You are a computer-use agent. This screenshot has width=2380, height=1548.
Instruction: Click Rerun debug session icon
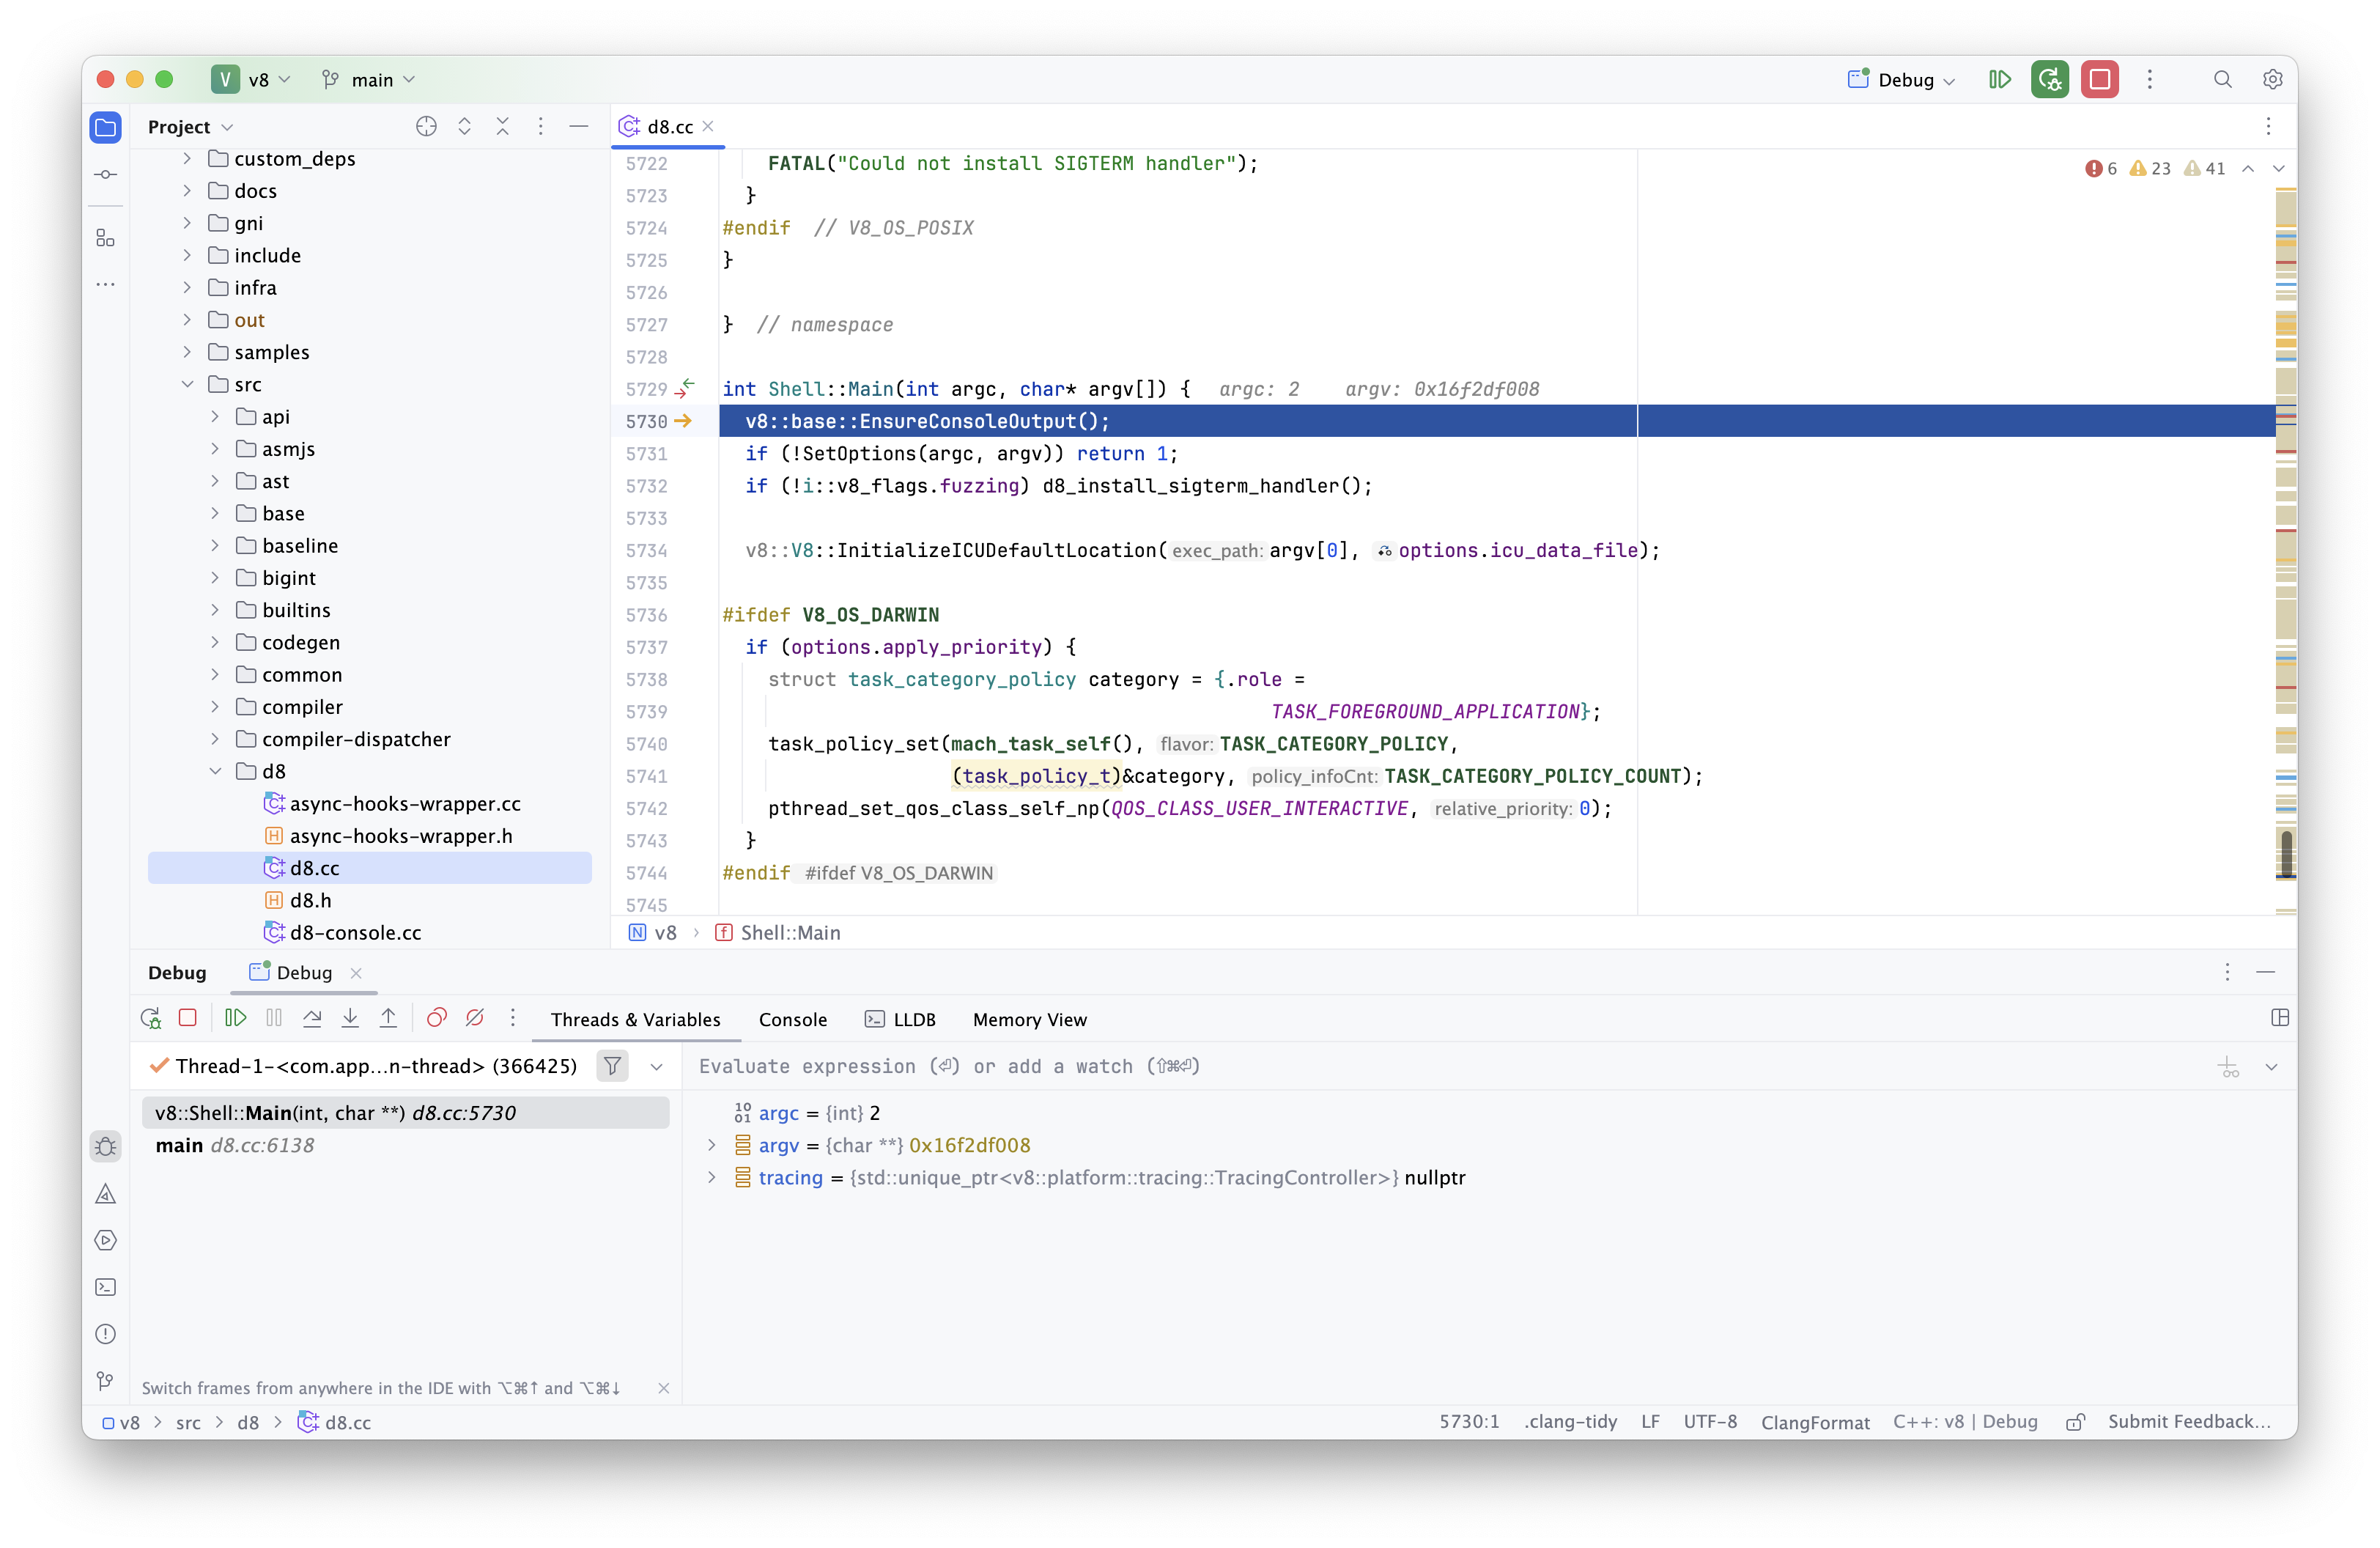point(150,1018)
